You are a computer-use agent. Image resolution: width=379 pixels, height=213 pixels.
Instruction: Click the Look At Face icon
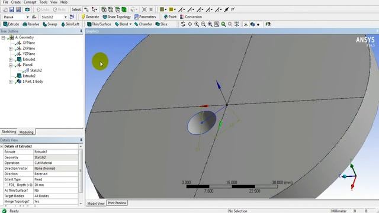pyautogui.click(x=268, y=24)
